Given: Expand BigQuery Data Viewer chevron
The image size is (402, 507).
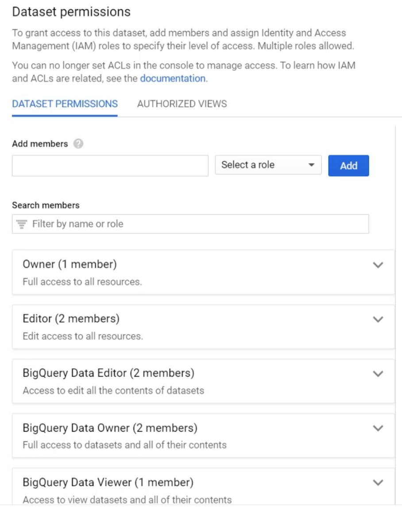Looking at the screenshot, I should click(378, 483).
